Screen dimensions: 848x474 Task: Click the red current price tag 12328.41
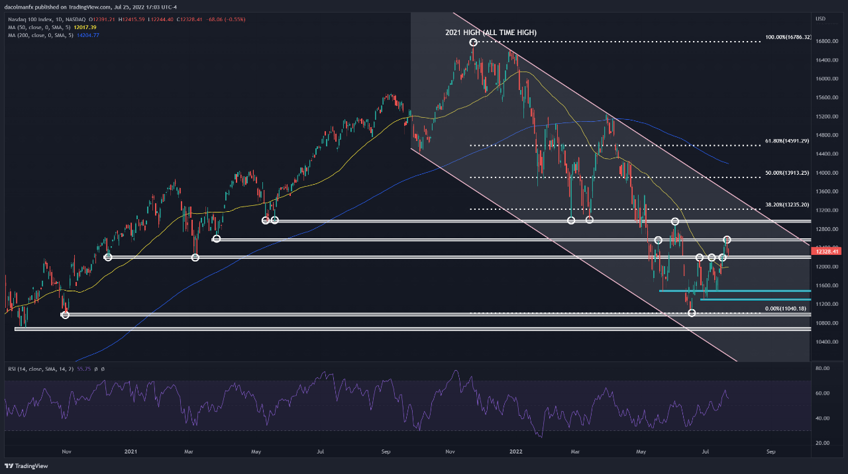[x=826, y=252]
